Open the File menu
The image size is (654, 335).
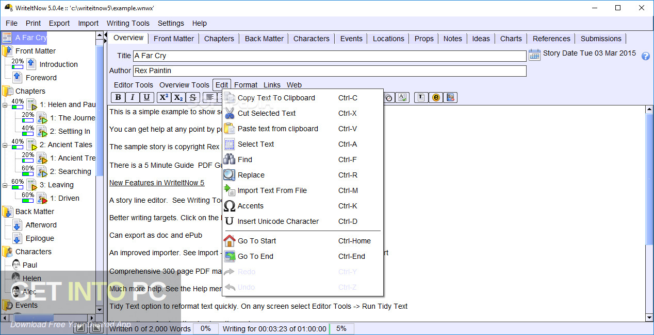coord(11,23)
